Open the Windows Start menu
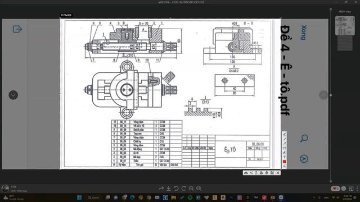Image resolution: width=360 pixels, height=202 pixels. tap(79, 198)
